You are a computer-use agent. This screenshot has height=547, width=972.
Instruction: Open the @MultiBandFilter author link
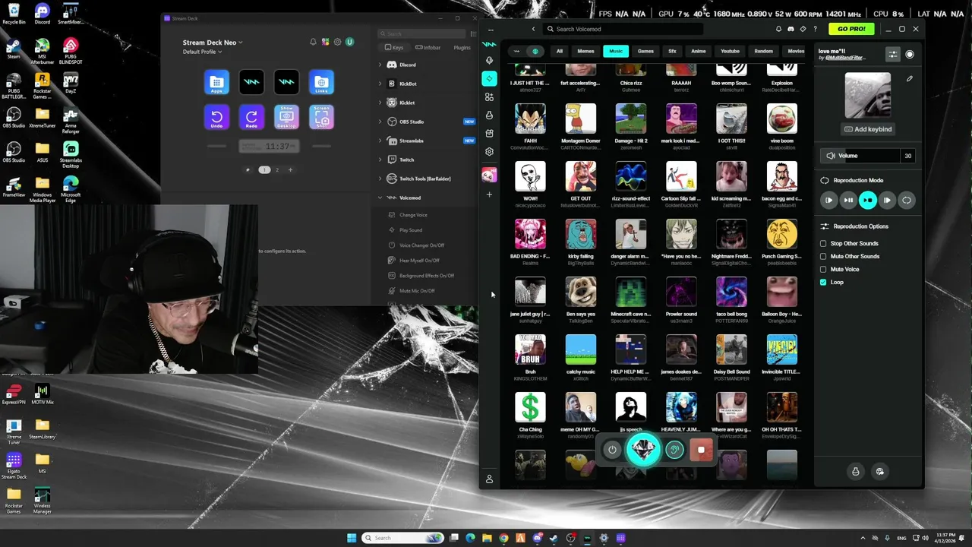844,58
